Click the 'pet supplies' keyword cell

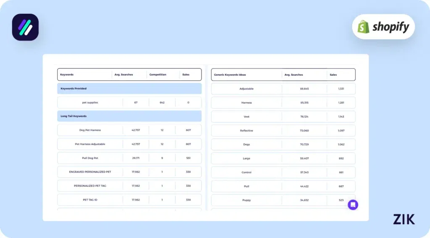[90, 103]
